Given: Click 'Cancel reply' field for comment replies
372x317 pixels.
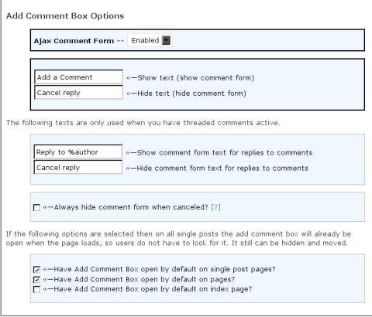Looking at the screenshot, I should [x=78, y=167].
